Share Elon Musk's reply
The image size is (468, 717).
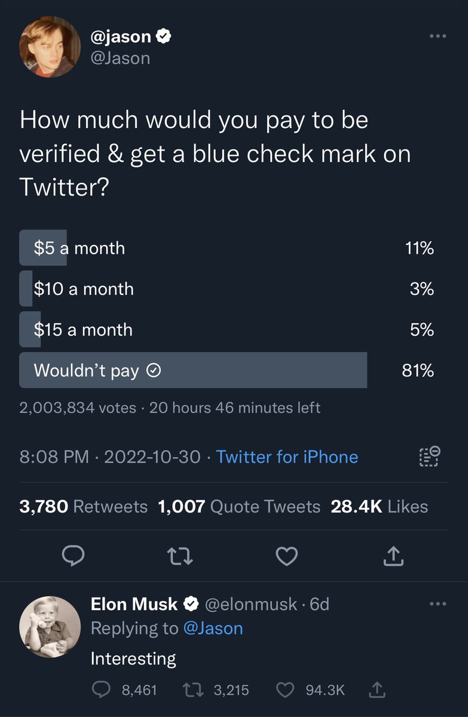point(376,690)
